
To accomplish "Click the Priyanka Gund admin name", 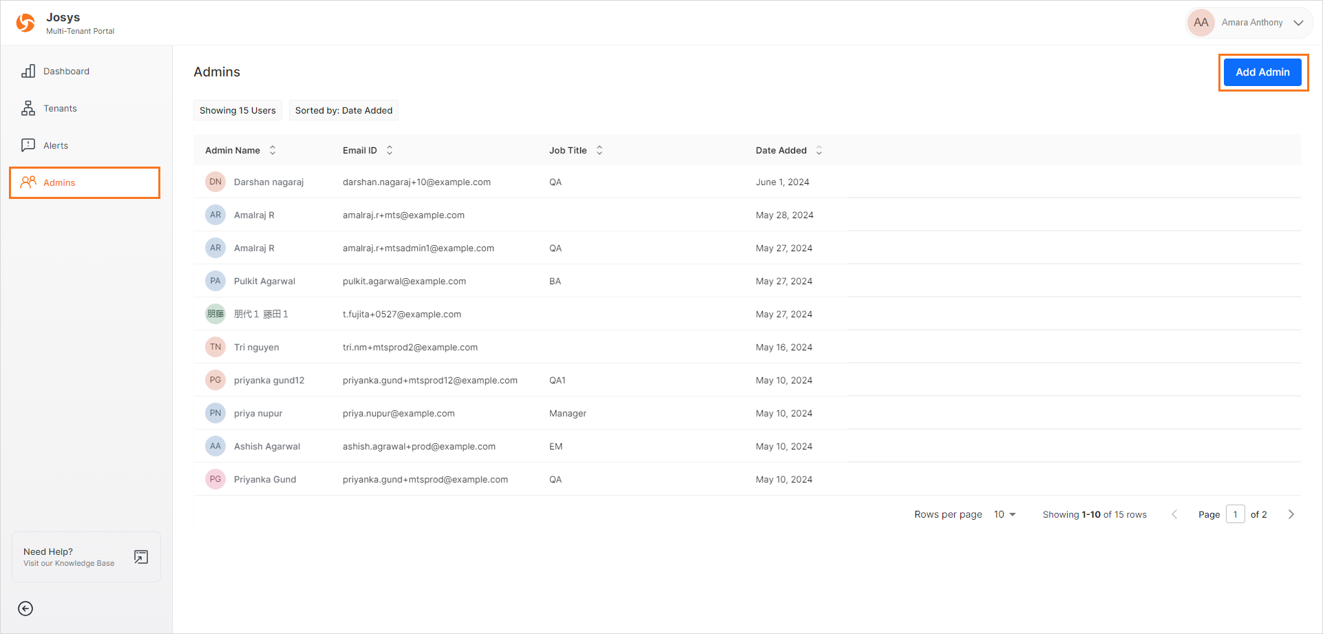I will tap(265, 479).
